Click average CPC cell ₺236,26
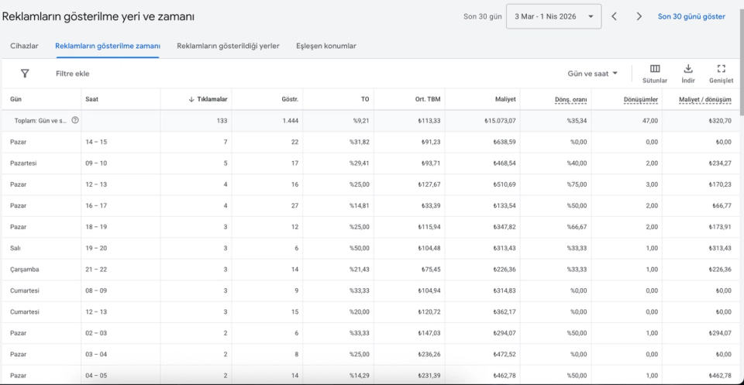744x385 pixels. (x=429, y=354)
